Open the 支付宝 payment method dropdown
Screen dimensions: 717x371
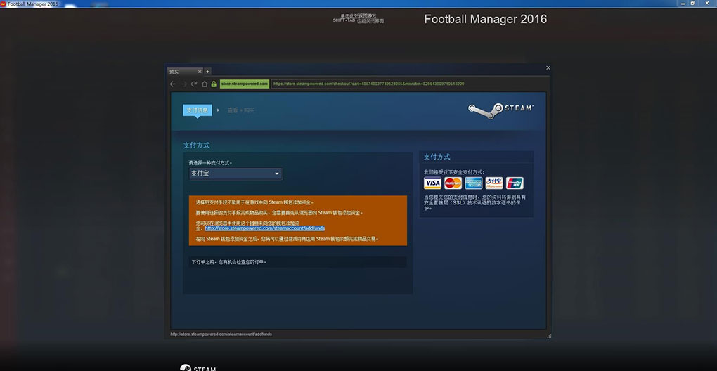[236, 174]
